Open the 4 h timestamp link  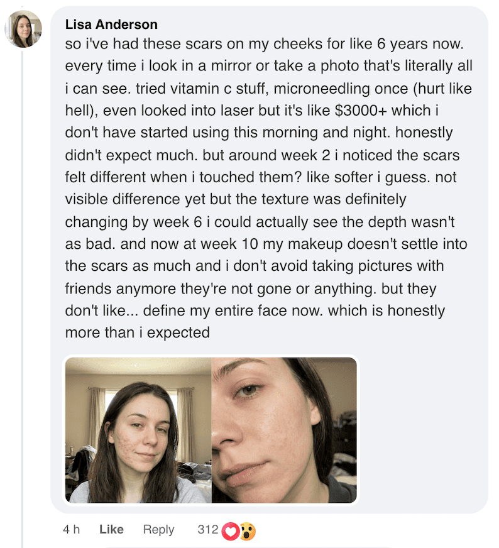pos(72,530)
